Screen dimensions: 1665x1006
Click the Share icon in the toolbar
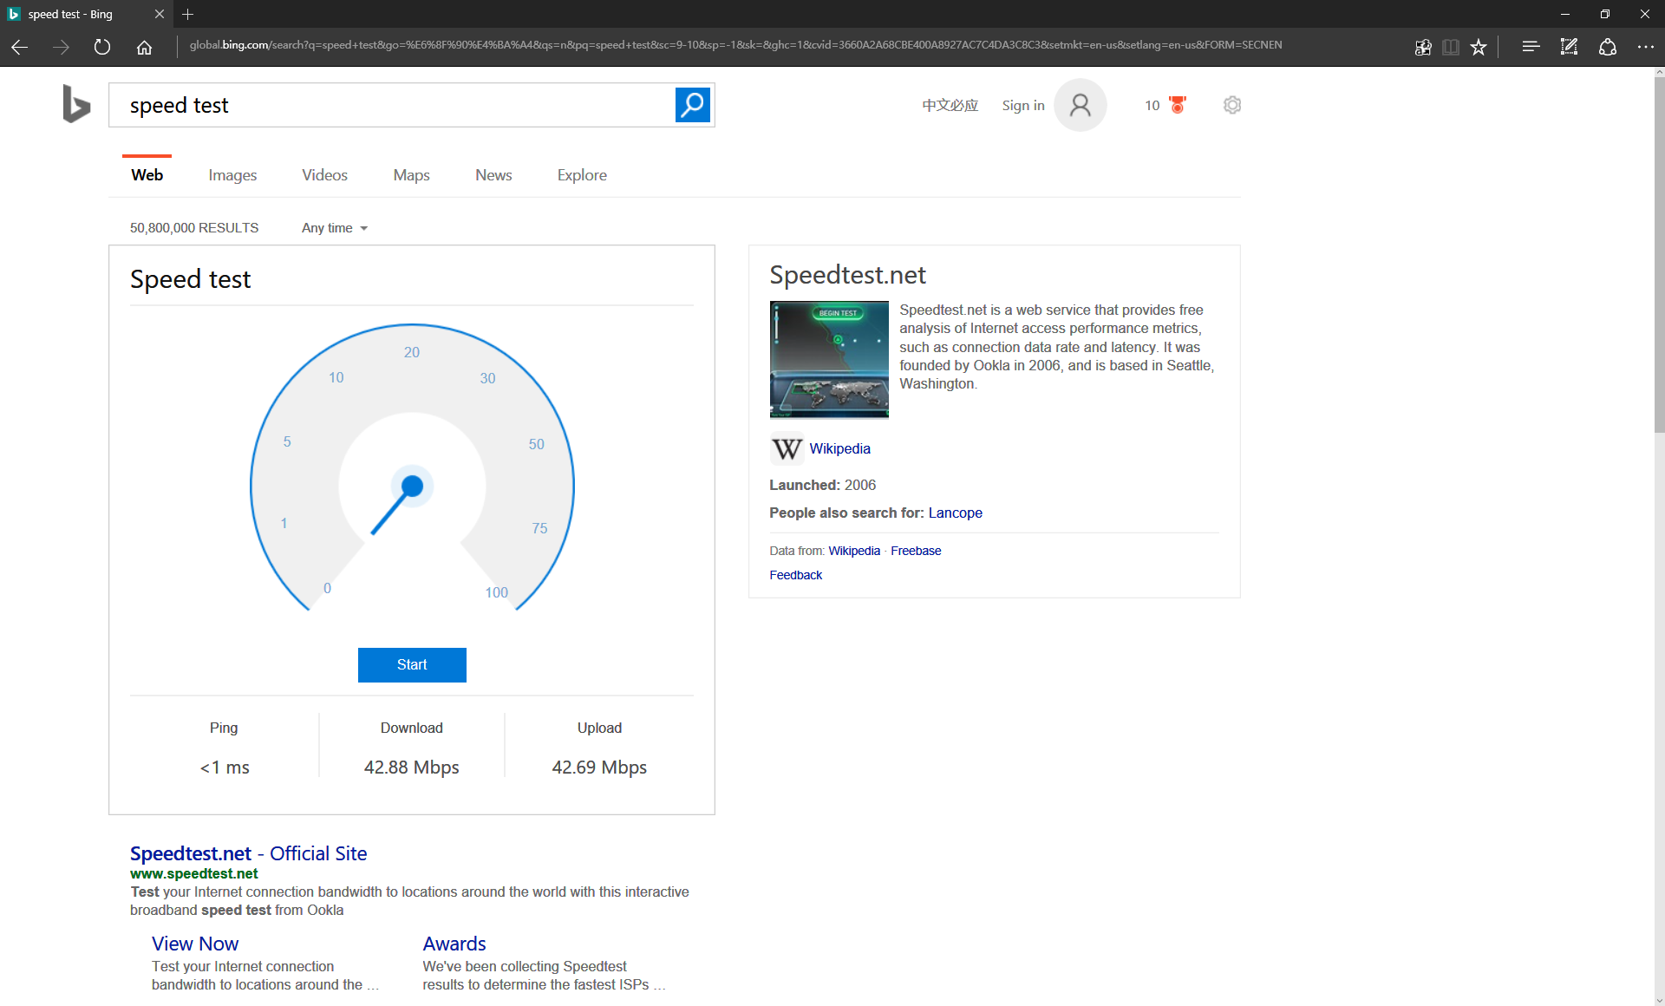point(1607,47)
